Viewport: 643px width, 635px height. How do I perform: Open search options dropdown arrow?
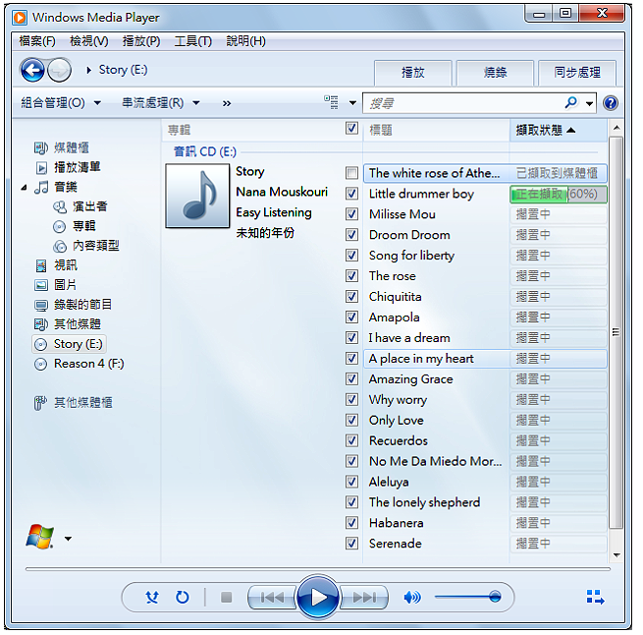[x=589, y=103]
